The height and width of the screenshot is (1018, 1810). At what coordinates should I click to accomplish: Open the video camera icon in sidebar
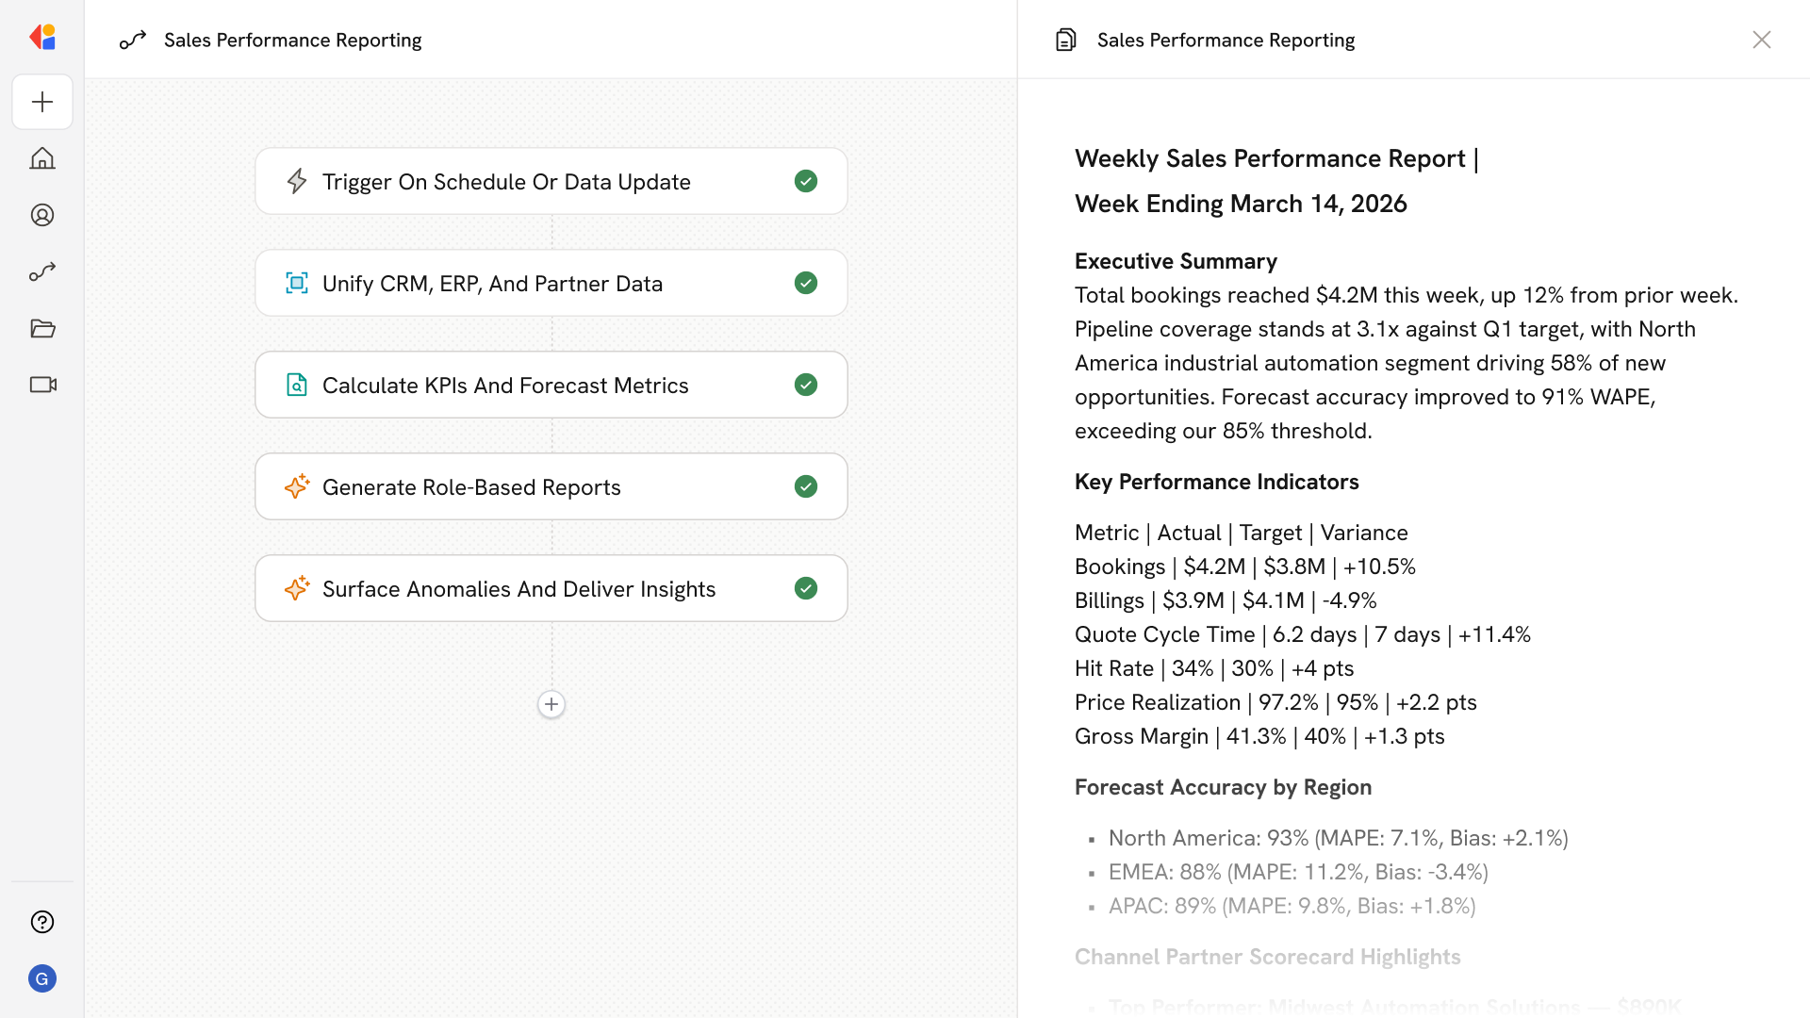click(42, 385)
